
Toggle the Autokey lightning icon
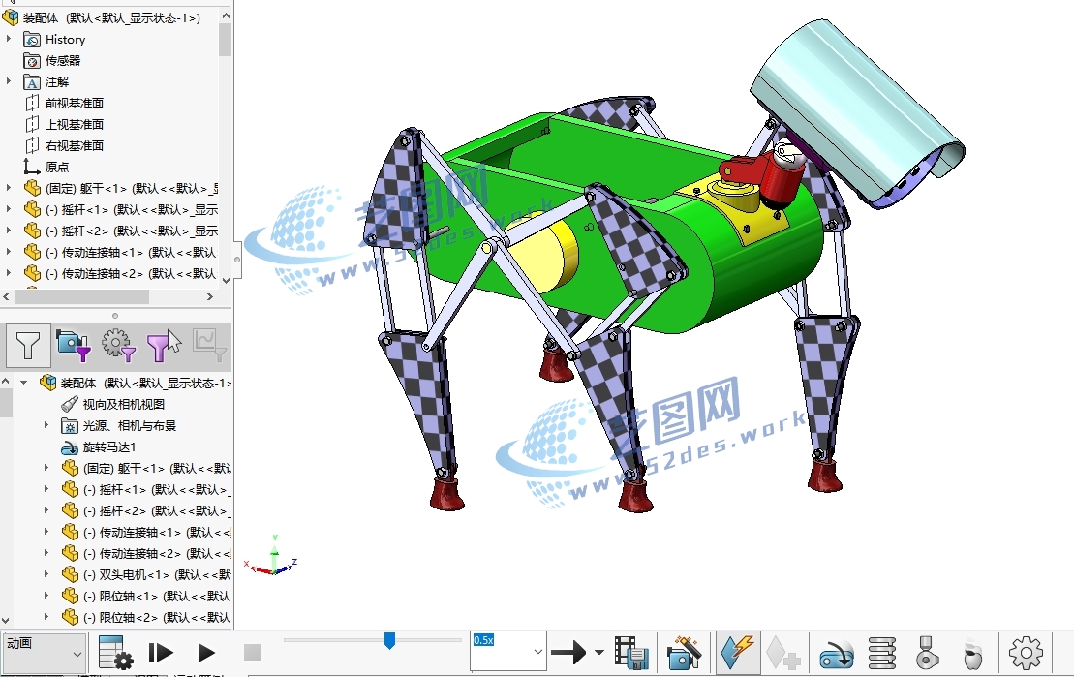click(738, 653)
